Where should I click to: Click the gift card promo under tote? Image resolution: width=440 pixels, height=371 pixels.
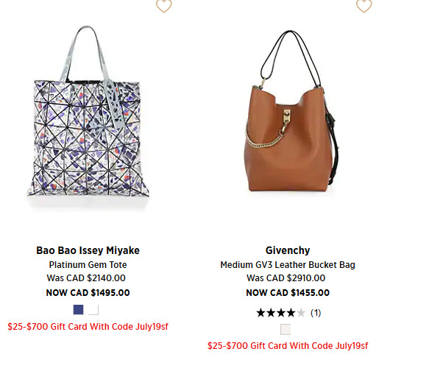88,327
